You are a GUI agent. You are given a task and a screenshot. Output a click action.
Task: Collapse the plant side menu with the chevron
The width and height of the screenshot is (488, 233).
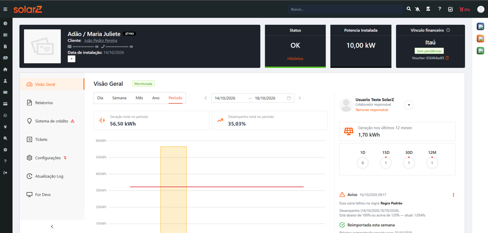coord(52,226)
